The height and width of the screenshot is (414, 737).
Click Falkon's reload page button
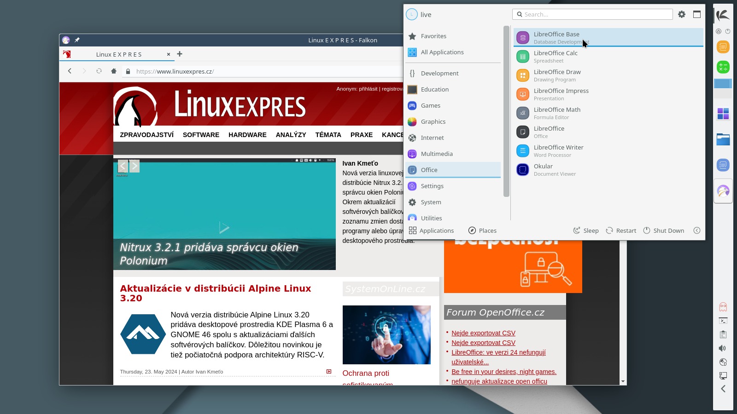[x=99, y=71]
